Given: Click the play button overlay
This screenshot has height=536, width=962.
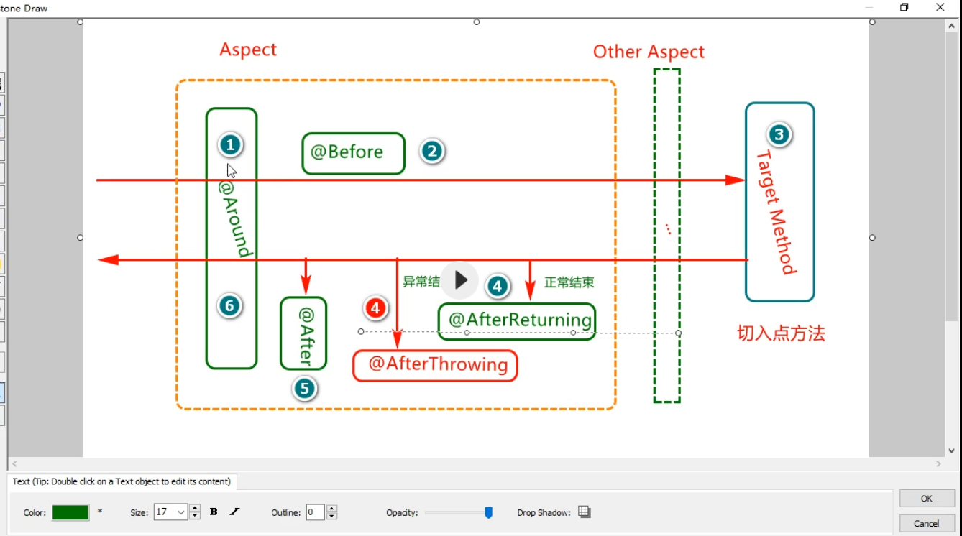Looking at the screenshot, I should [x=460, y=280].
